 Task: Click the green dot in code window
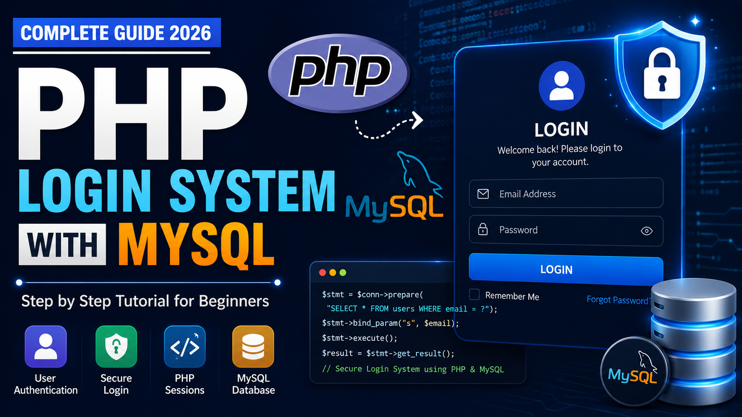pyautogui.click(x=343, y=273)
